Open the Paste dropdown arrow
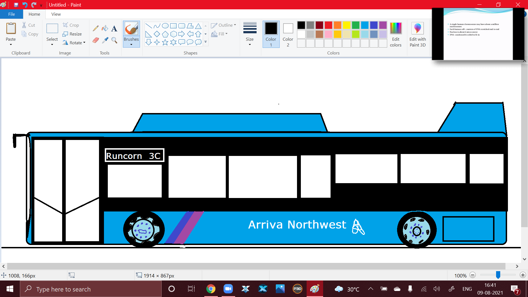The image size is (528, 297). 11,45
